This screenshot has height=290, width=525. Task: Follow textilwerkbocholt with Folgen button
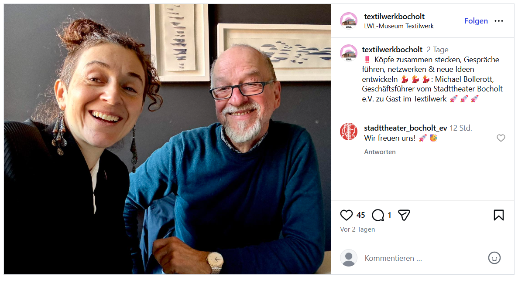(x=476, y=21)
